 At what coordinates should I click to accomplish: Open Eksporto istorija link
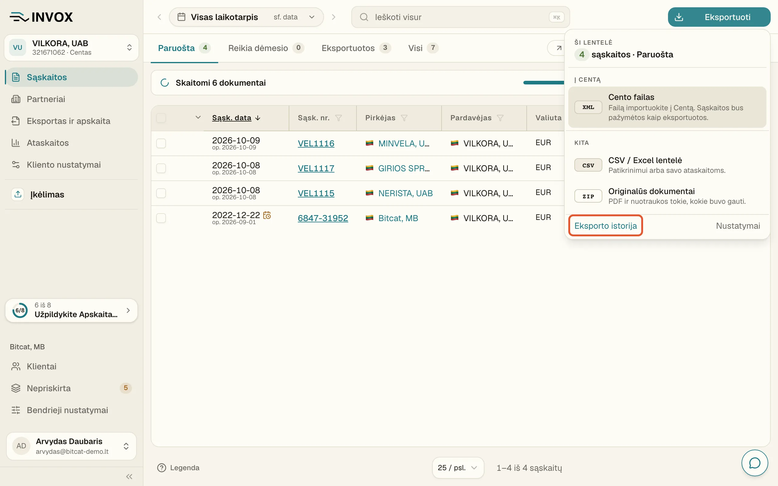tap(605, 226)
